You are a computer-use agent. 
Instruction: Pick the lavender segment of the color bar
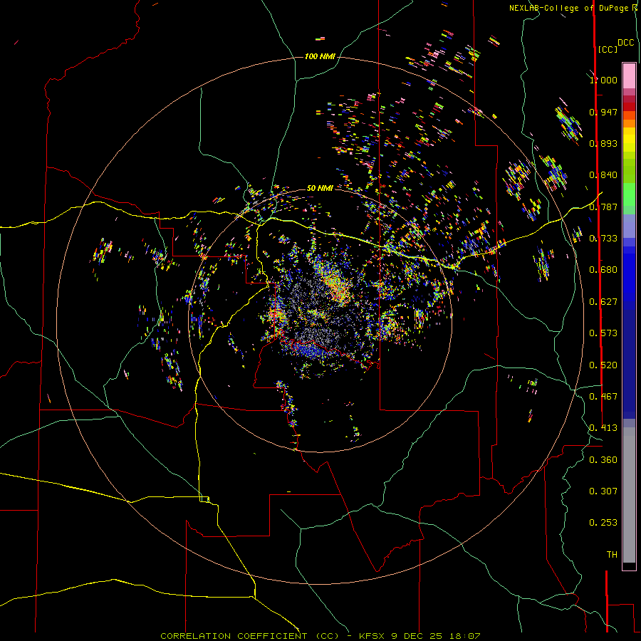coord(629,226)
